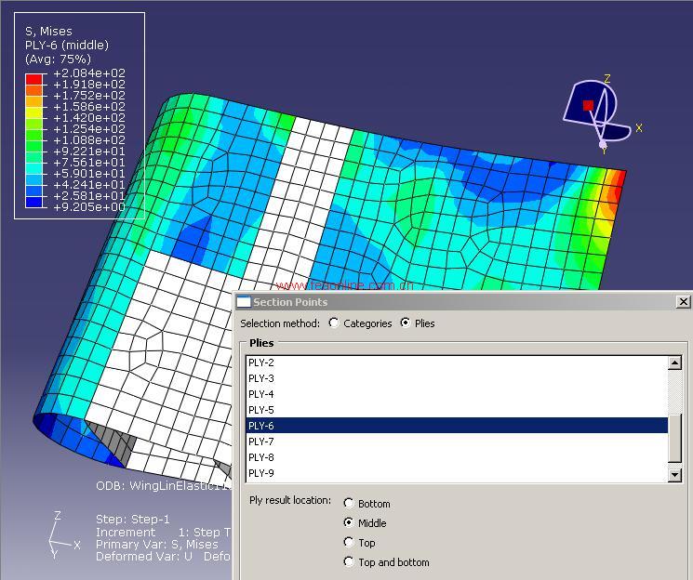Select PLY-7 list entry

(x=261, y=442)
